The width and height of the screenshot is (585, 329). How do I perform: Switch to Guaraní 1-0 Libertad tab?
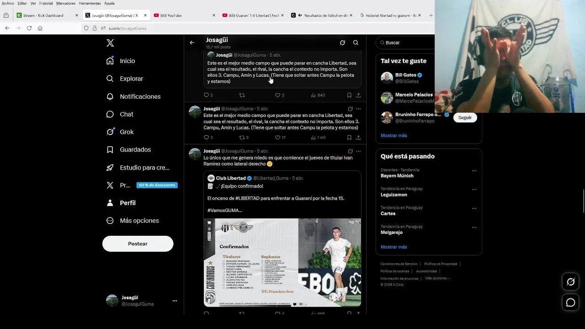pos(253,15)
